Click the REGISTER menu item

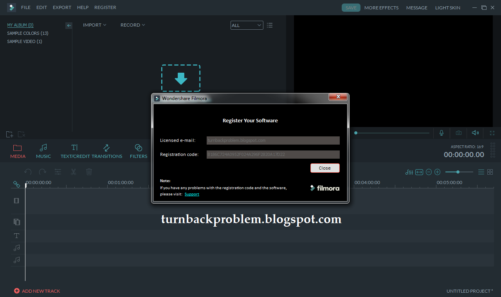tap(105, 7)
